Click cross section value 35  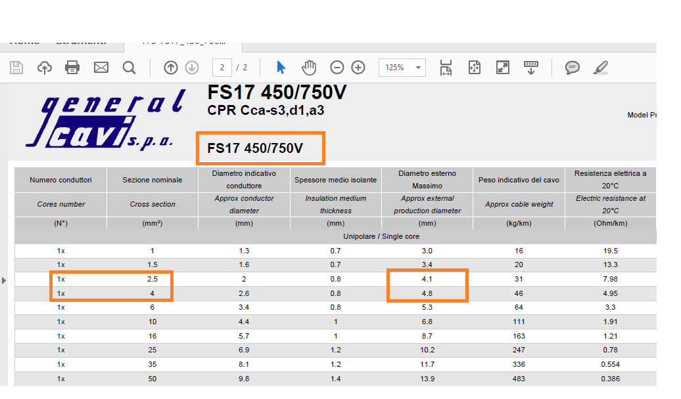153,364
